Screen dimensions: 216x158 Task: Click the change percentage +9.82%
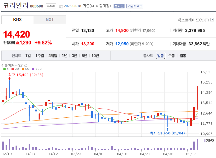pyautogui.click(x=43, y=43)
